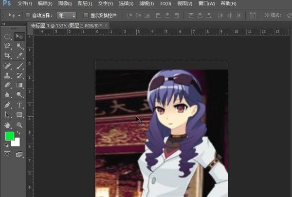Select the Hand tool

(7, 125)
